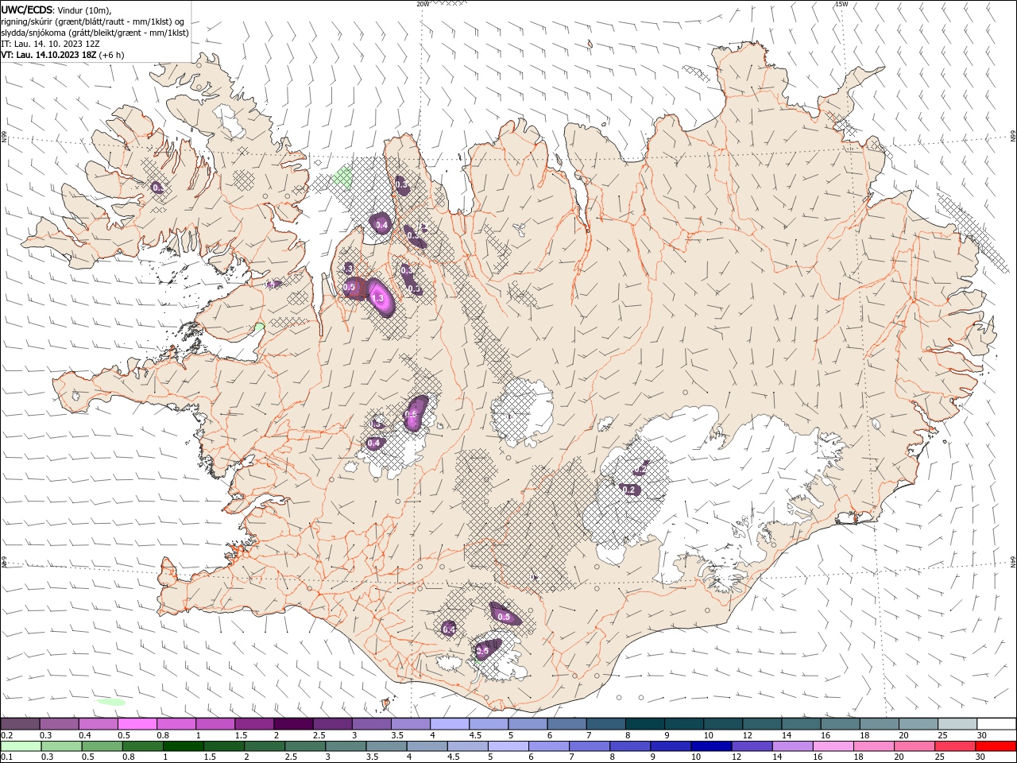Pick the crimson 25 swatch in lower legend row

pos(955,746)
